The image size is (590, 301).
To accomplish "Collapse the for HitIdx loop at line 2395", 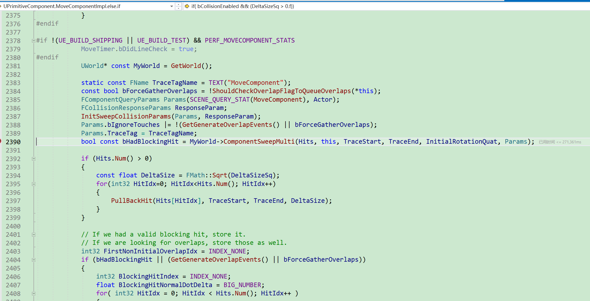I will click(33, 184).
